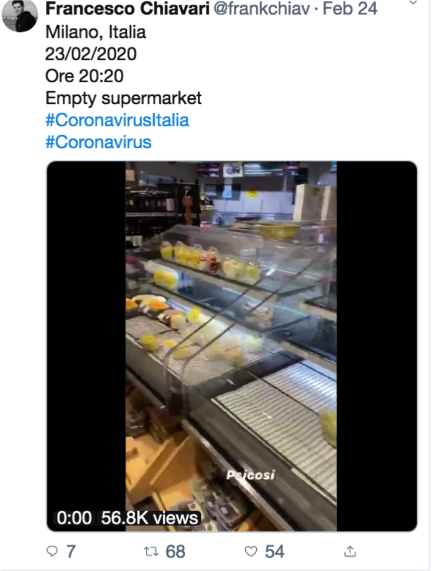The width and height of the screenshot is (433, 571).
Task: Retweet this post using the retweet icon
Action: coord(150,551)
